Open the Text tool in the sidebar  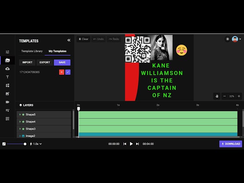click(x=7, y=77)
